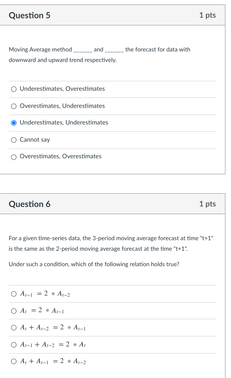
Task: Select answer 'At-1 + At-2 = 2 * At'
Action: tap(14, 345)
